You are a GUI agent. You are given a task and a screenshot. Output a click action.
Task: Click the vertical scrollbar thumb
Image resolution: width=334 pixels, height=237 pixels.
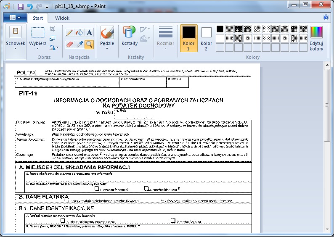[327, 105]
